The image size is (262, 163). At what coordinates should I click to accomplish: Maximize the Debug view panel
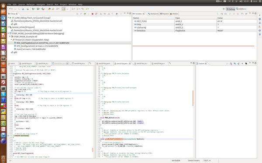pyautogui.click(x=130, y=14)
